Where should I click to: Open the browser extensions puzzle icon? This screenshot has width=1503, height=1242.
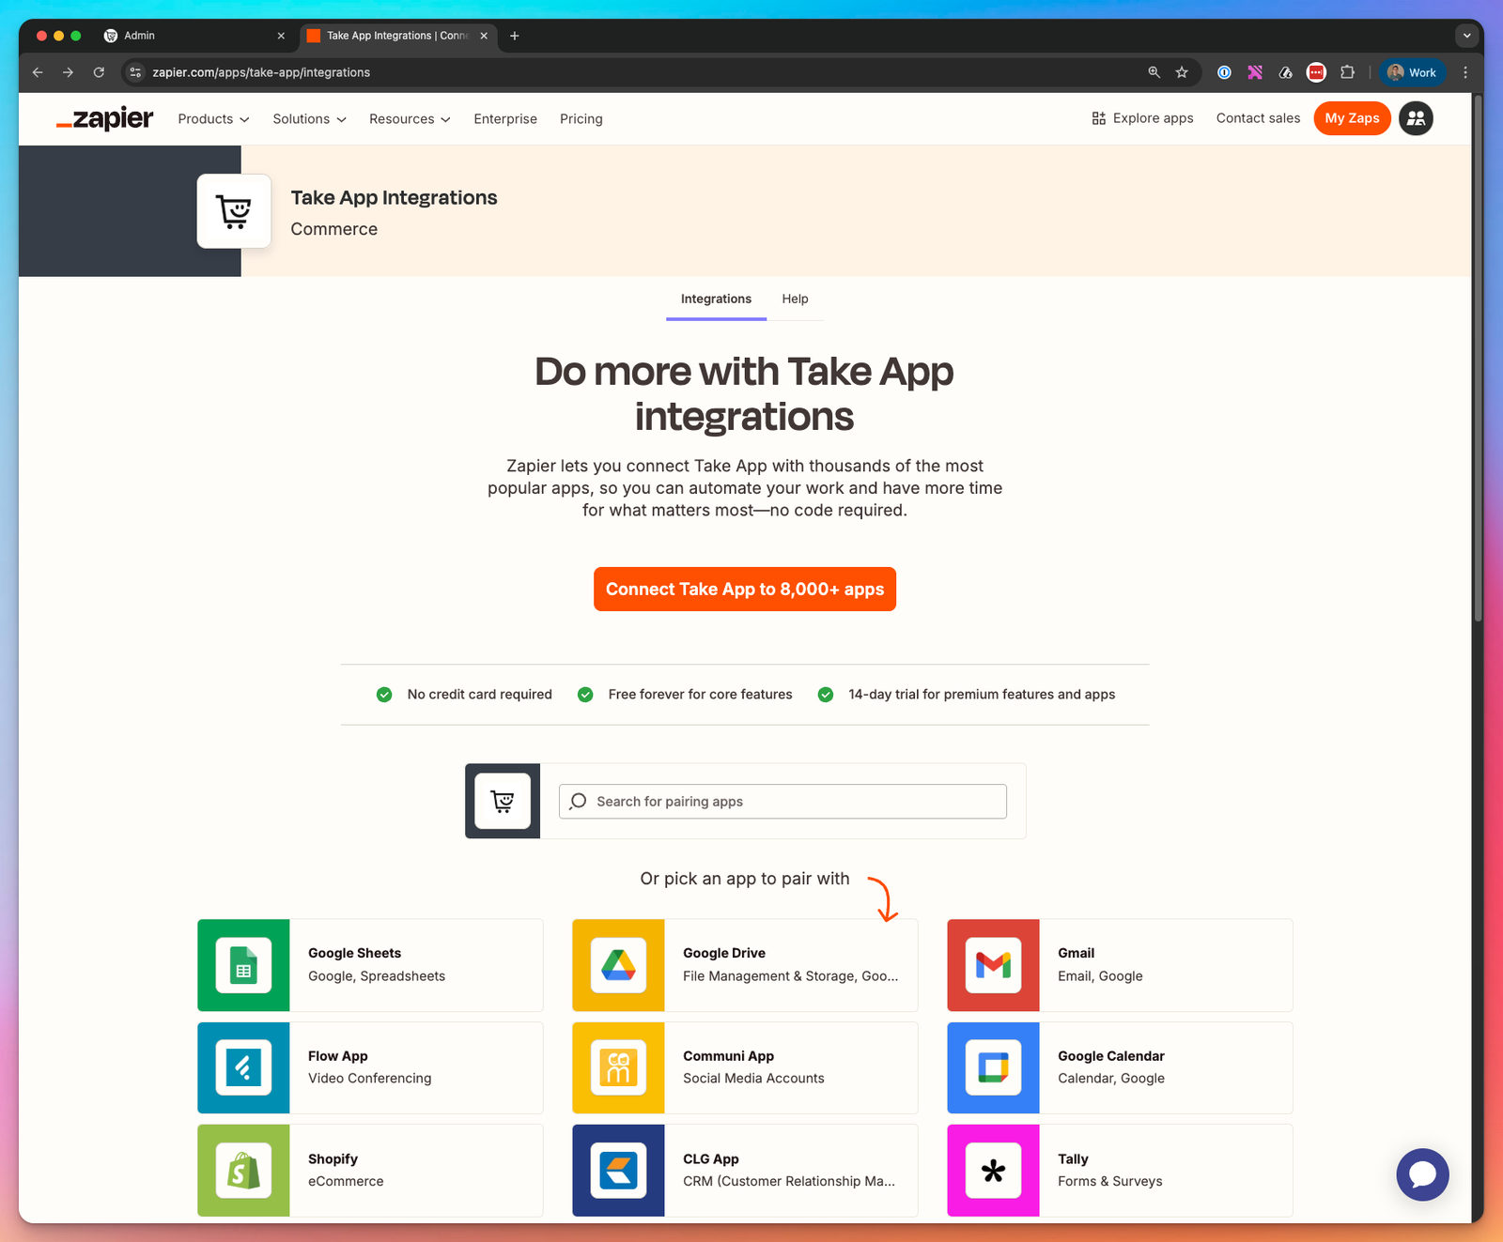[x=1348, y=72]
